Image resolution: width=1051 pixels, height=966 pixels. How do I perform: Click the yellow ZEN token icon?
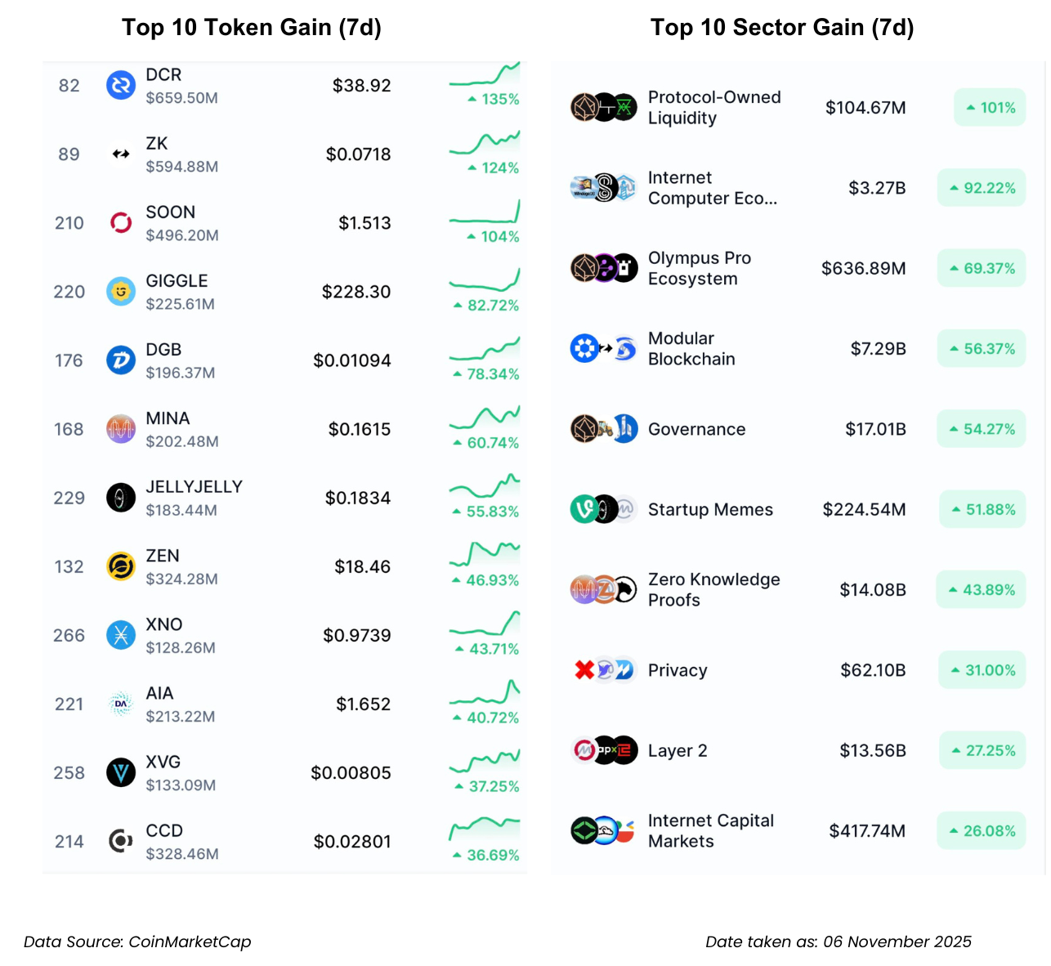[121, 566]
